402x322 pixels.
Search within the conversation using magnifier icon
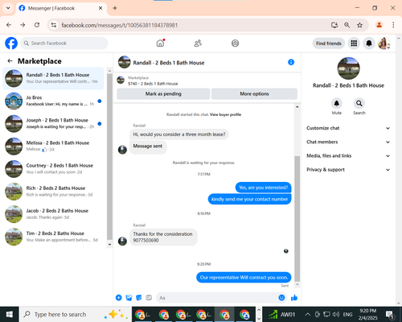359,104
